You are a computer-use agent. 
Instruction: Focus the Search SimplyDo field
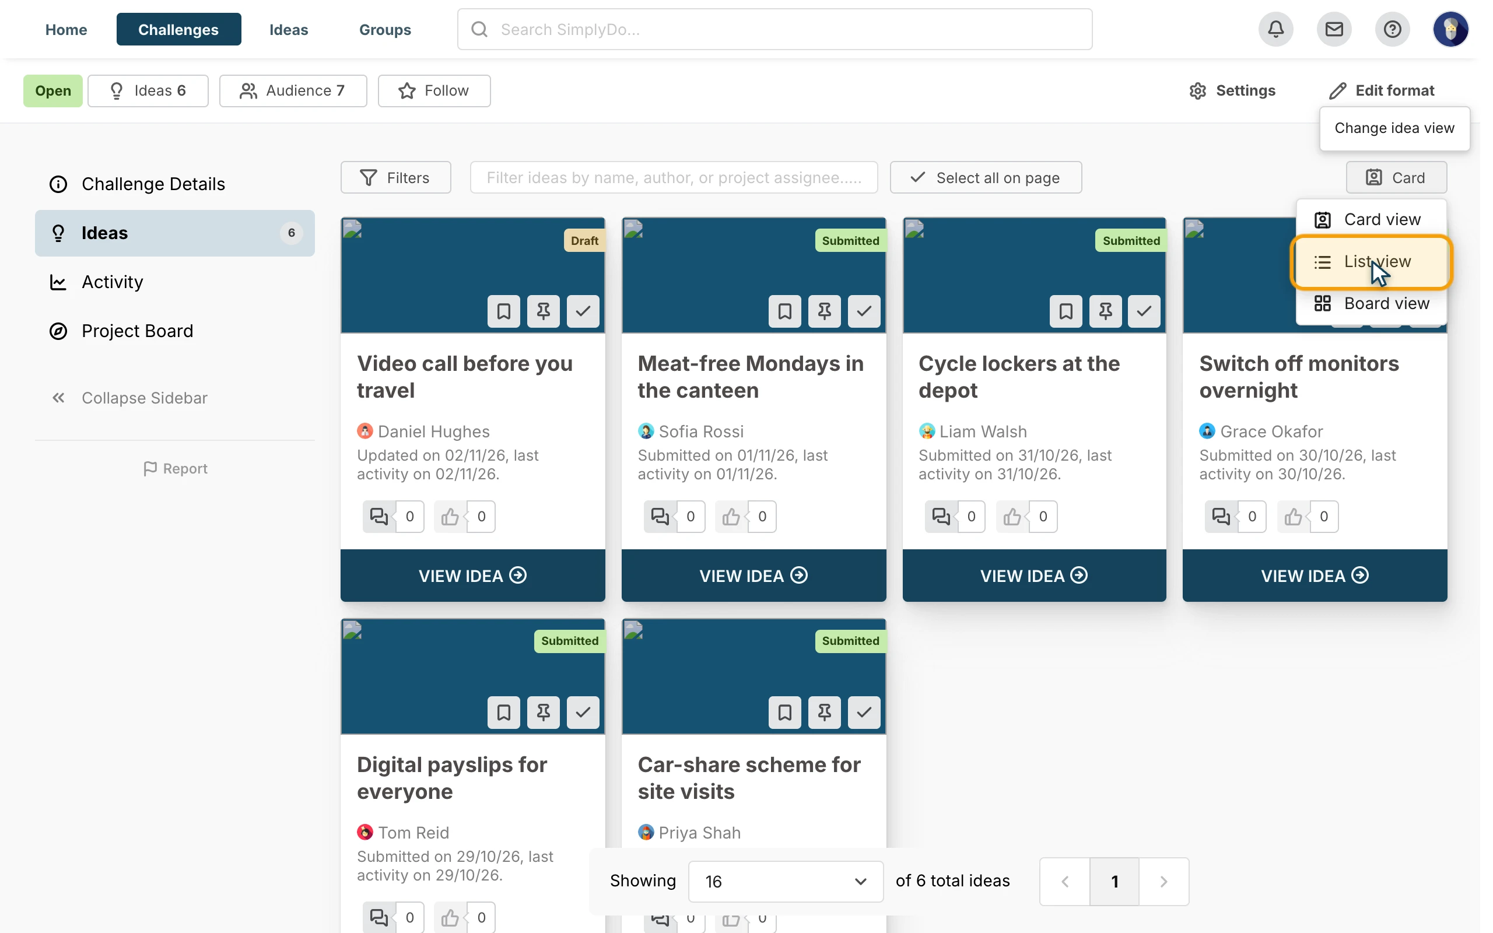(x=774, y=29)
